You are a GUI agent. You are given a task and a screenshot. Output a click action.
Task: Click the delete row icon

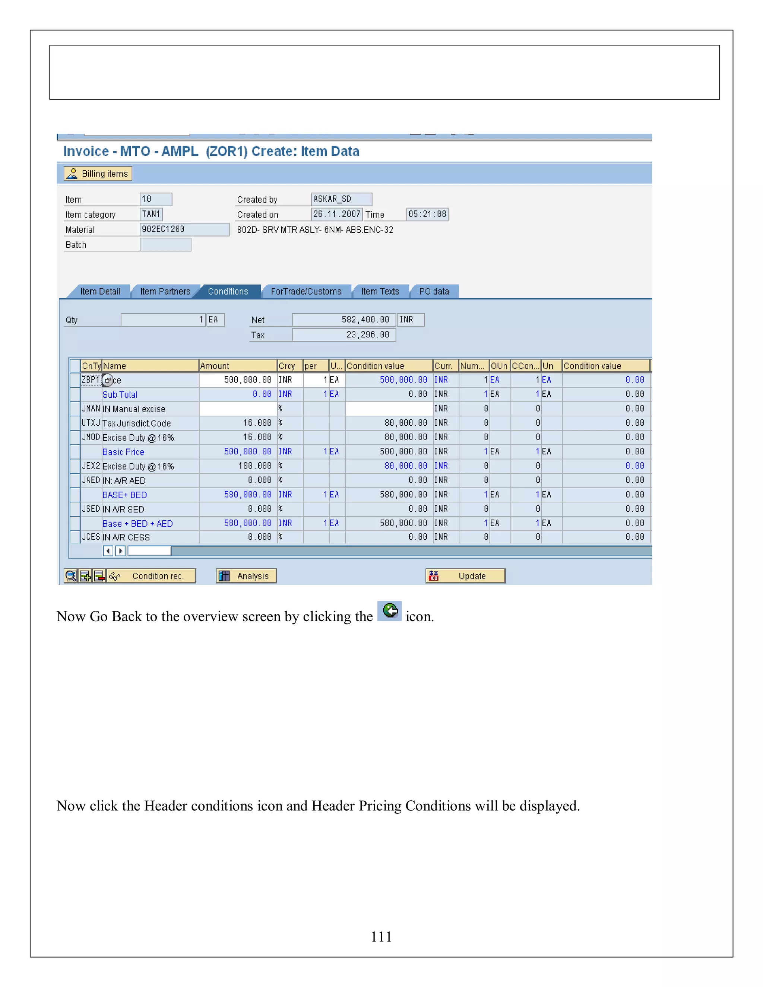point(99,576)
